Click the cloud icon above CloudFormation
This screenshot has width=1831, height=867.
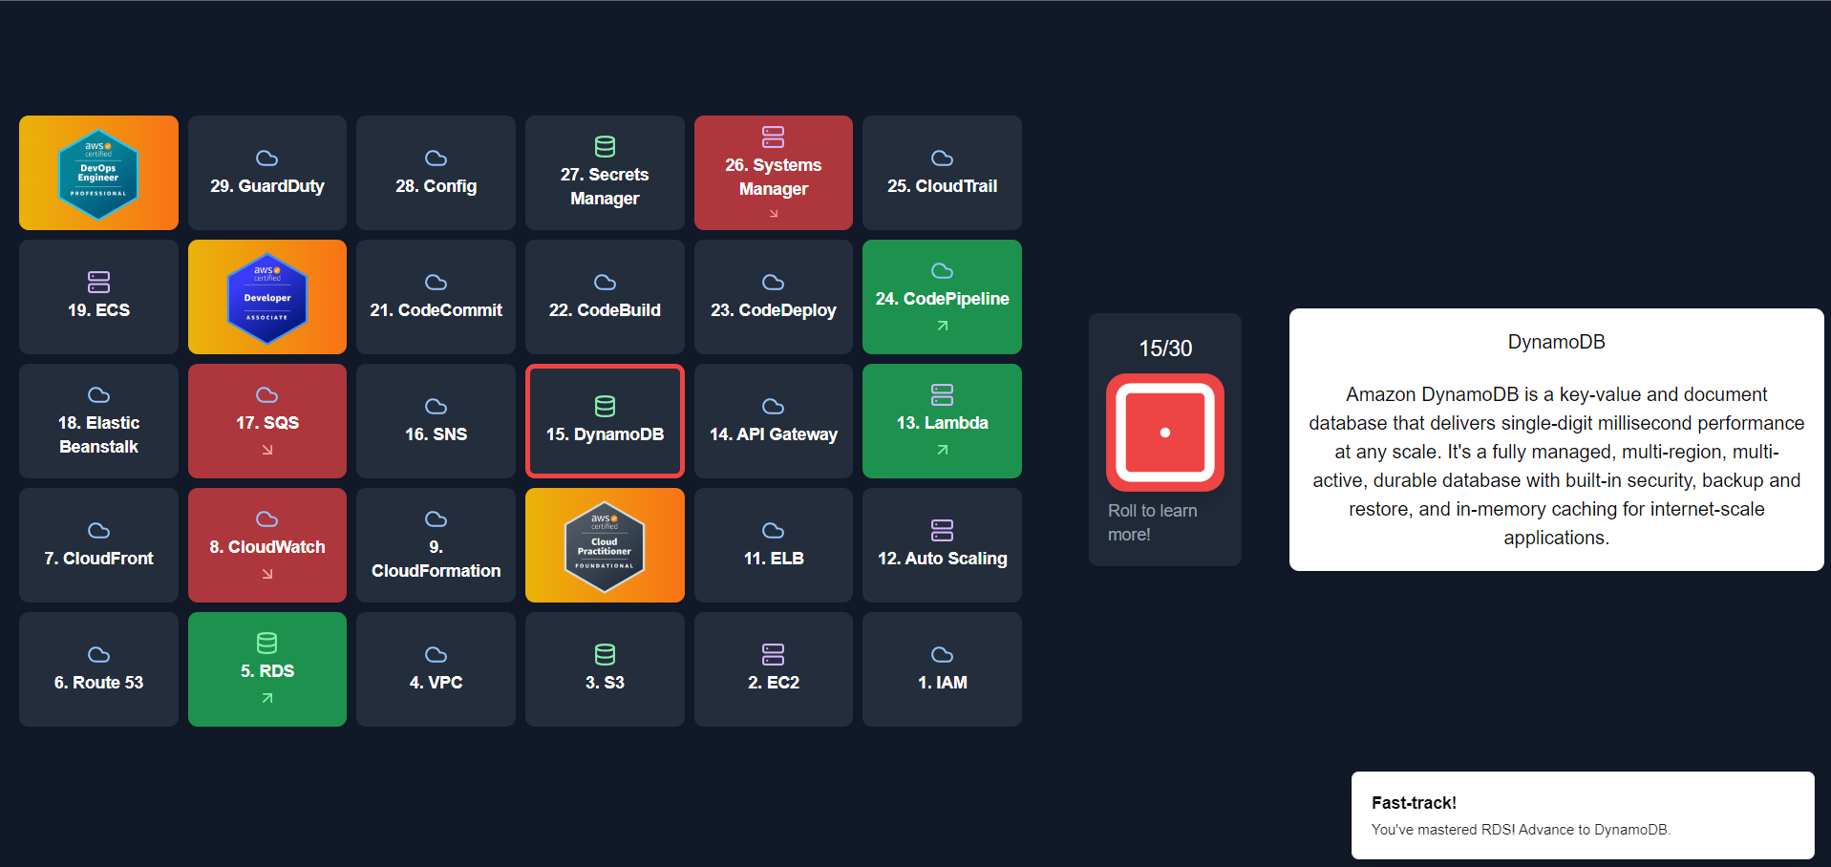(436, 518)
